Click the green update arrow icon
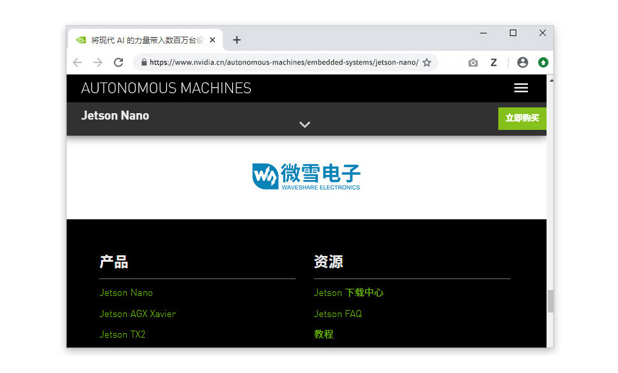Screen dimensions: 618x373 [x=543, y=62]
